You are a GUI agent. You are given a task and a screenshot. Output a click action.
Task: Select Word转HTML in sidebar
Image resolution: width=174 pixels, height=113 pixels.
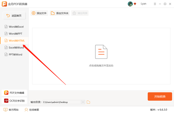pos(14,40)
